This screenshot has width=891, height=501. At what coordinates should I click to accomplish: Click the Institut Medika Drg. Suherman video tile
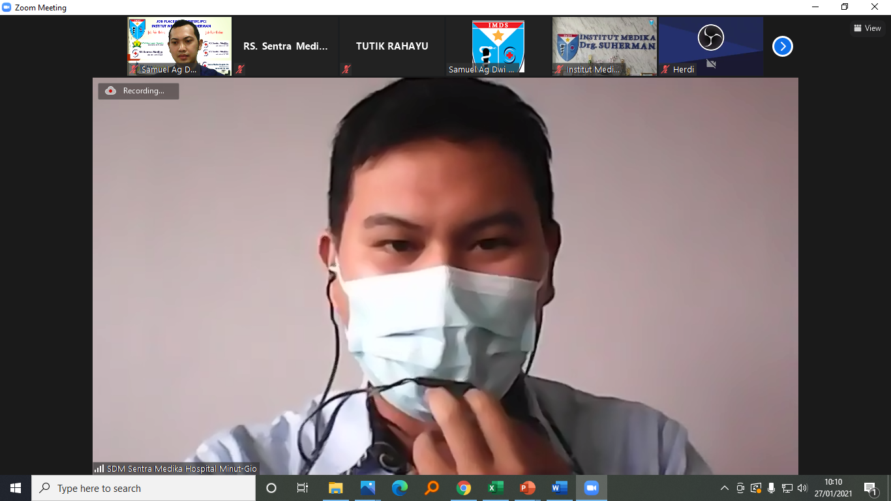604,46
